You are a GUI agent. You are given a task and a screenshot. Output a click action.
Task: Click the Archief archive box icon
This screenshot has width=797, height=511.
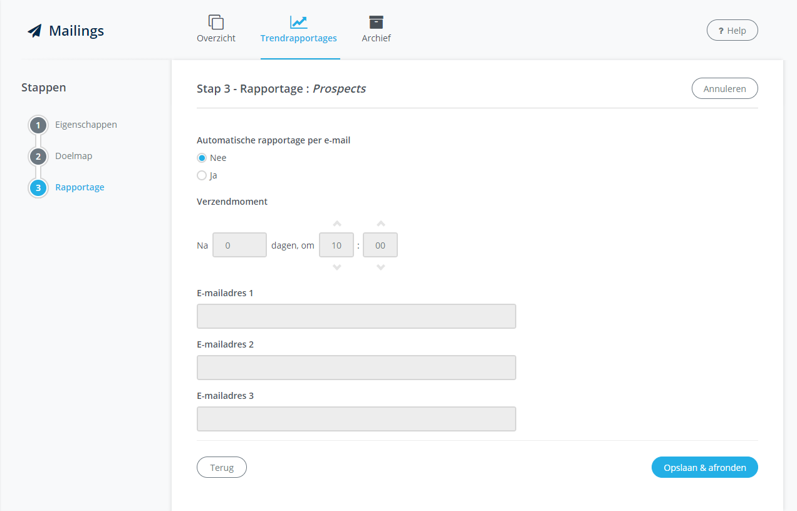click(x=376, y=21)
